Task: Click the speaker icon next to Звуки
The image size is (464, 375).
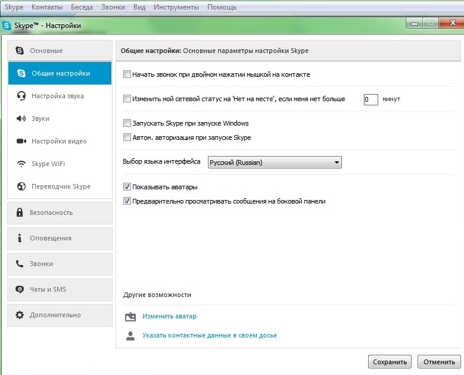Action: coord(21,118)
